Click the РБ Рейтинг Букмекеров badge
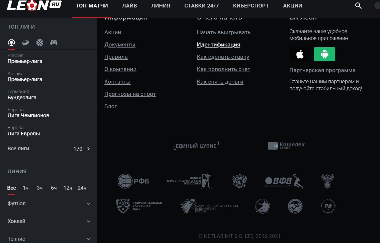 click(x=328, y=206)
